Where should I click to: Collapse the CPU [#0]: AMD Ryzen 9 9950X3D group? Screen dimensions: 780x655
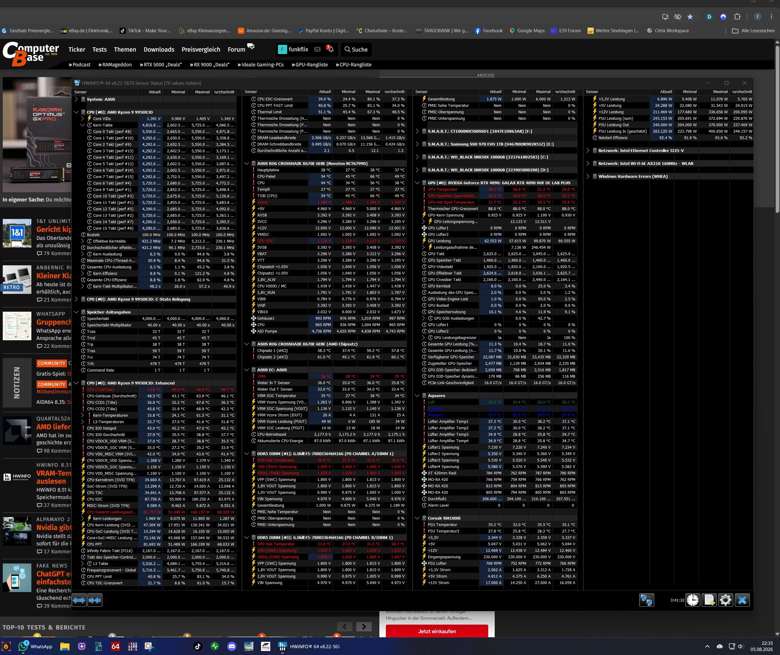76,112
